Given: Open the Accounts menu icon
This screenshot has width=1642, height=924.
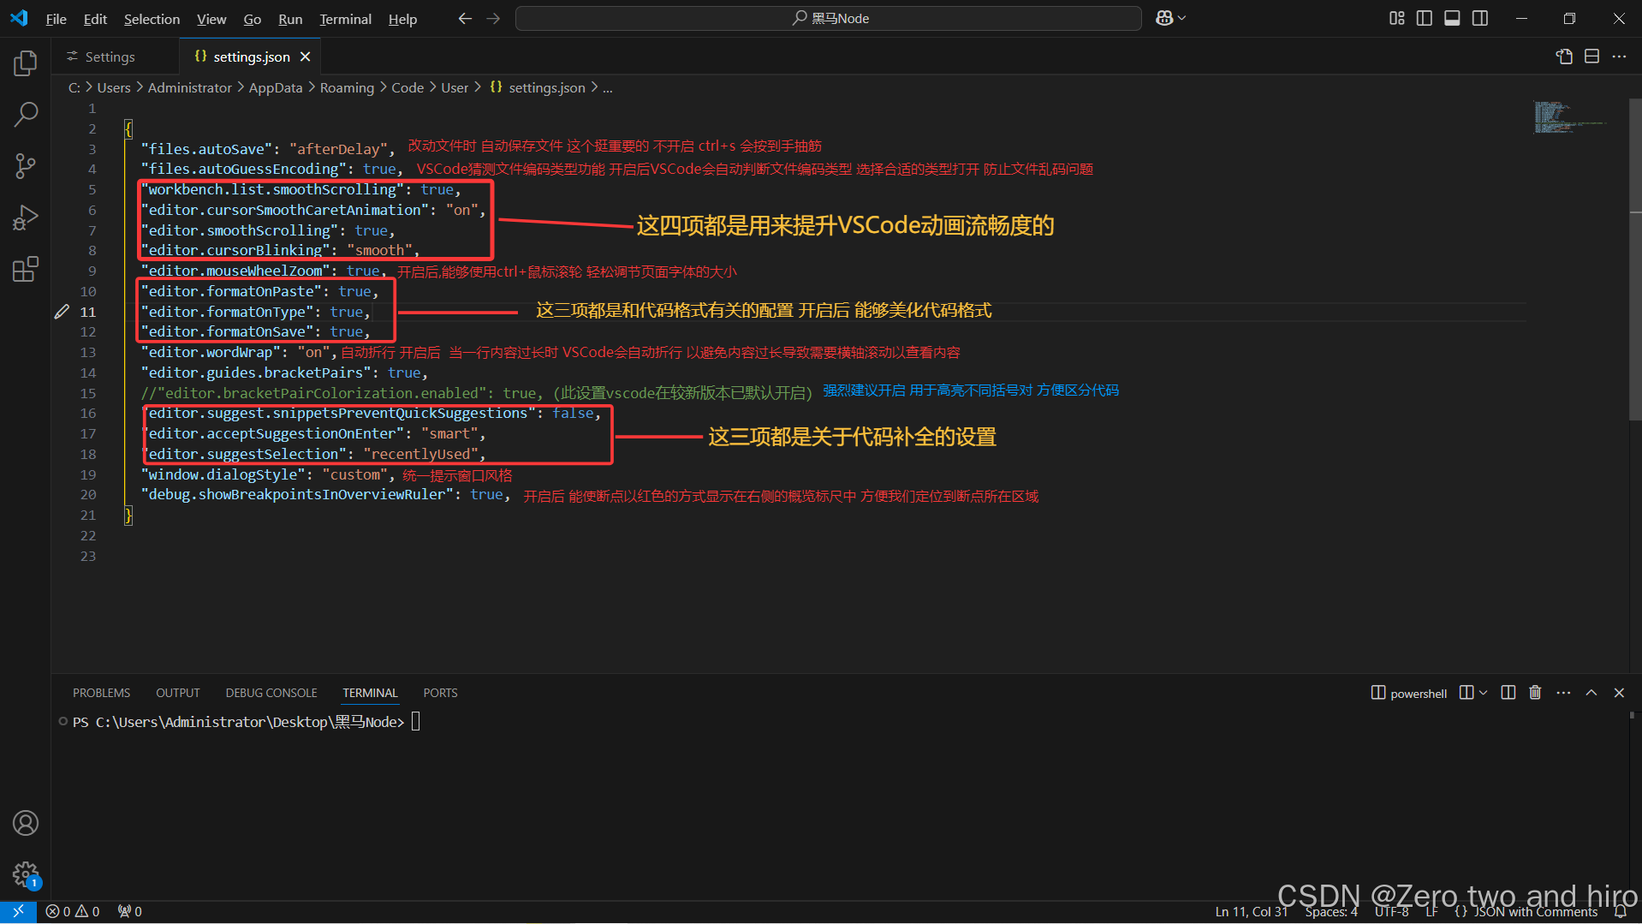Looking at the screenshot, I should click(x=26, y=823).
